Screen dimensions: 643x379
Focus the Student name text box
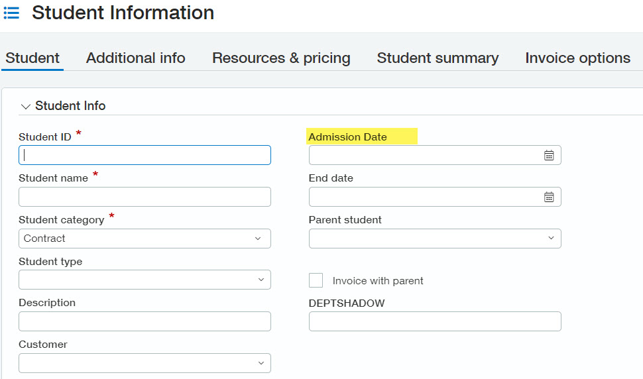click(145, 197)
